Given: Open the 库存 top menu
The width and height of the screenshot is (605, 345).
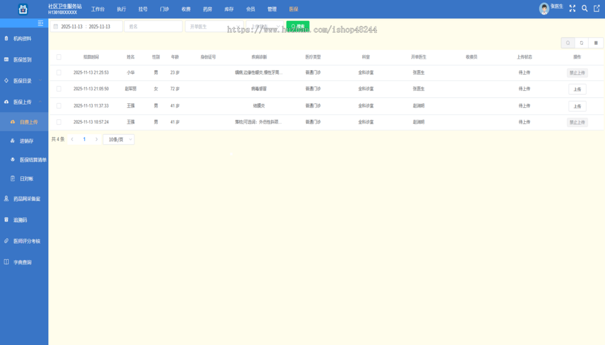Looking at the screenshot, I should tap(229, 9).
